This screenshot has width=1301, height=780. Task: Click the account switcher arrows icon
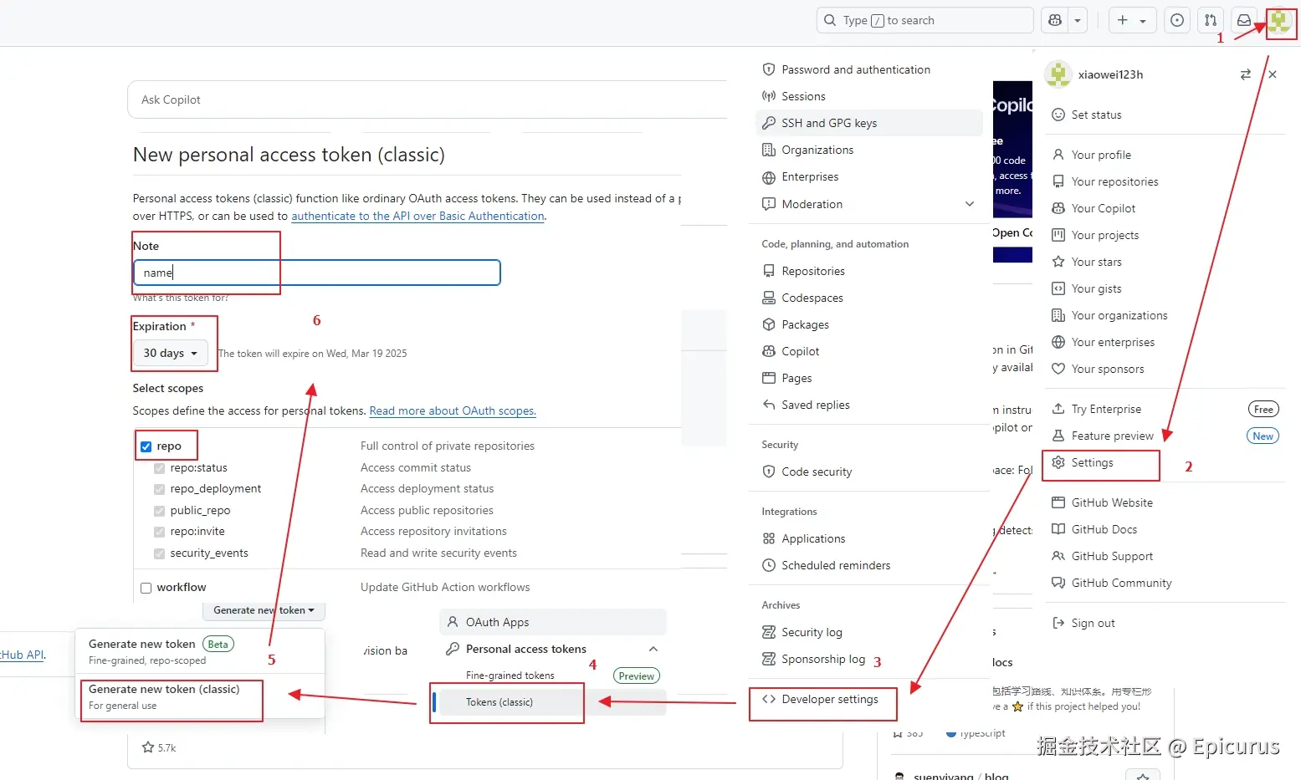(1246, 74)
